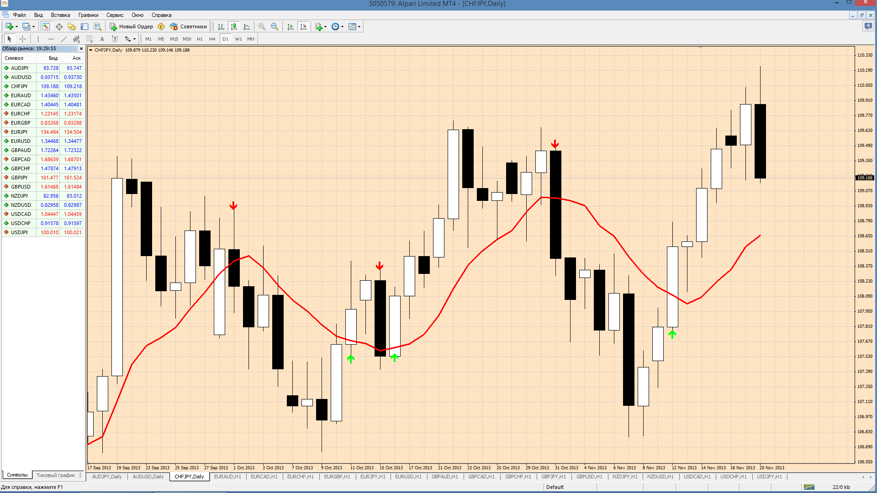Viewport: 877px width, 493px height.
Task: Click the Arrows objects icon
Action: point(127,39)
